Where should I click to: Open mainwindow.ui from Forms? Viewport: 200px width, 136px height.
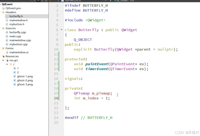pyautogui.click(x=19, y=52)
